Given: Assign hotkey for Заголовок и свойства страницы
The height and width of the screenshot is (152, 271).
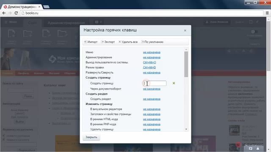Looking at the screenshot, I should pyautogui.click(x=152, y=114).
